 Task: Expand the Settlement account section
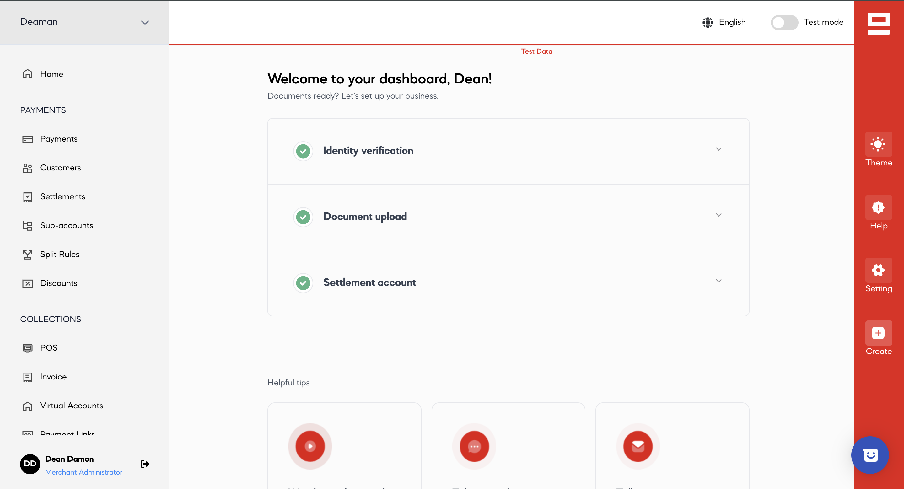(x=718, y=281)
